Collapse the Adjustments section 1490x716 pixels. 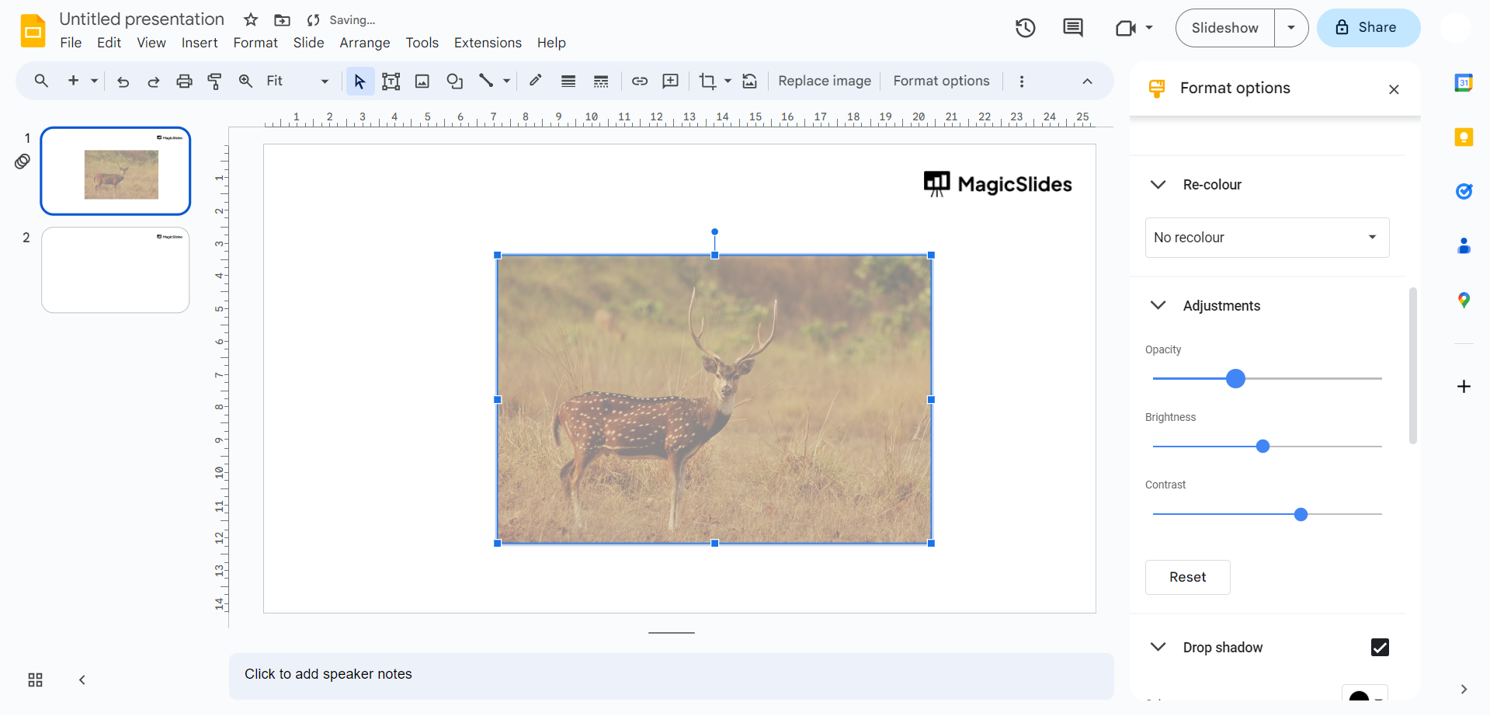tap(1158, 305)
